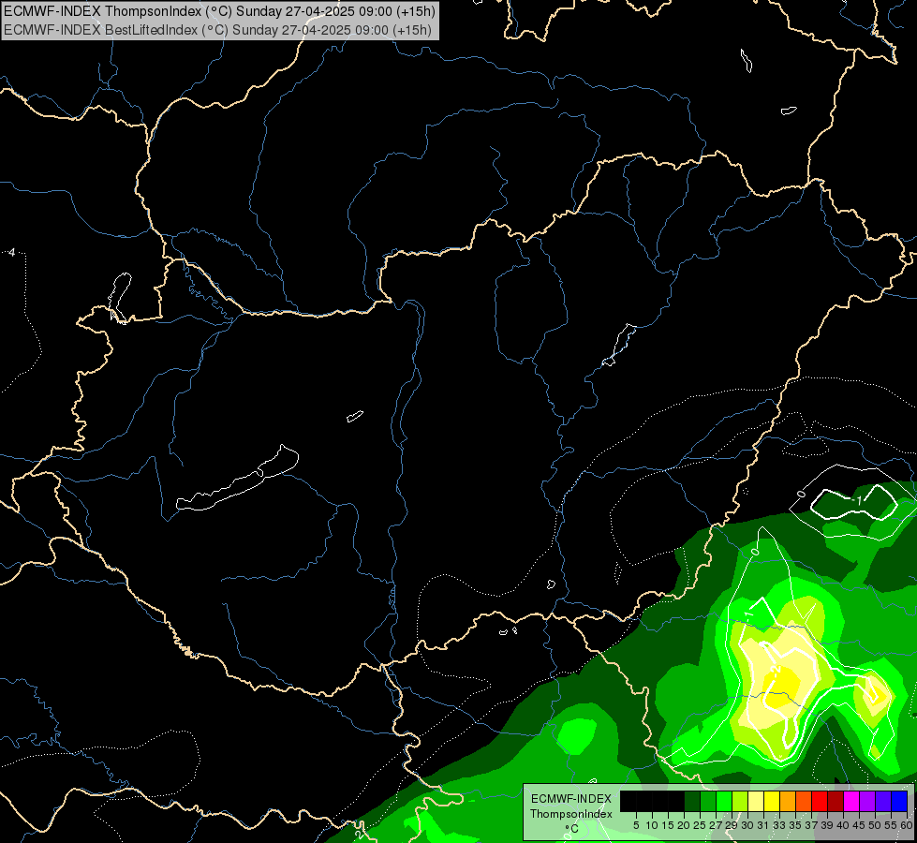Click legend tick value 35
Viewport: 917px width, 843px height.
pyautogui.click(x=795, y=825)
